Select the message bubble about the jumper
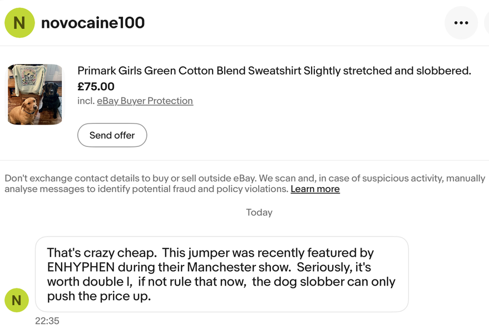 coord(222,274)
